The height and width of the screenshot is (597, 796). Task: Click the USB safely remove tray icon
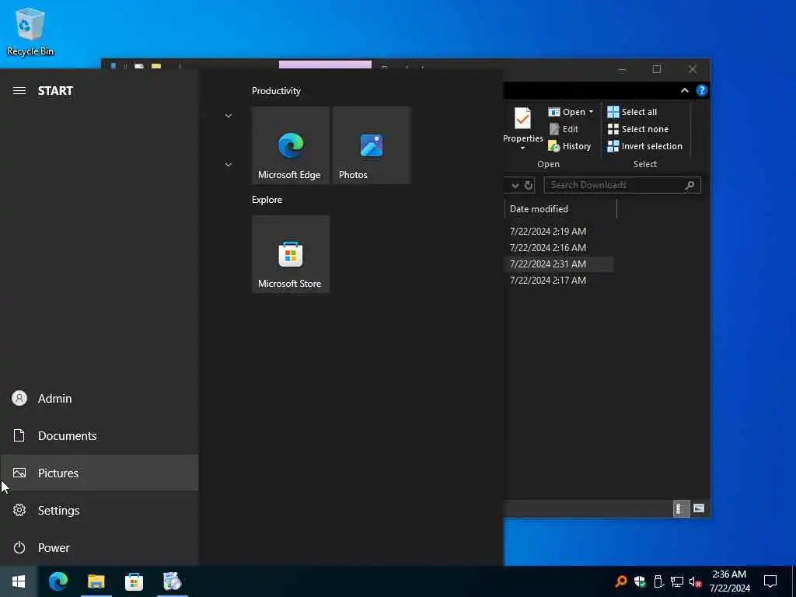tap(658, 581)
